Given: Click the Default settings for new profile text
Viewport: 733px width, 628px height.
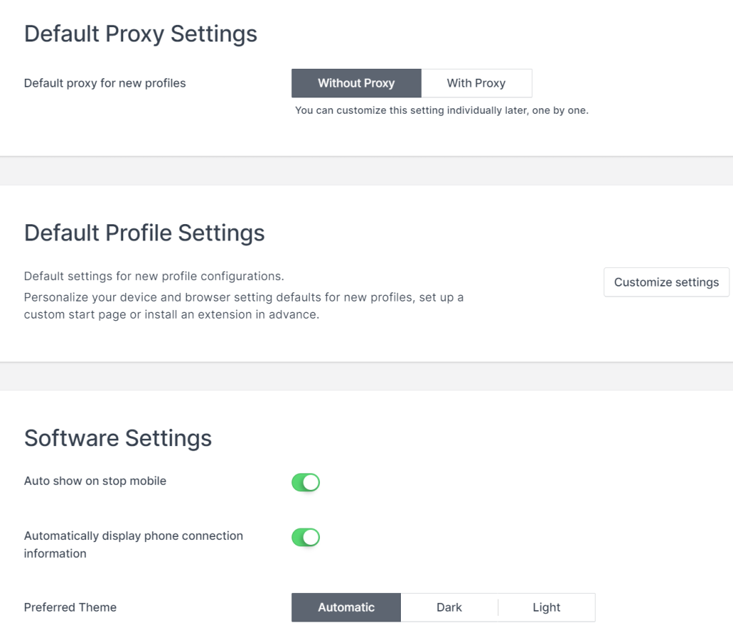Looking at the screenshot, I should tap(154, 276).
